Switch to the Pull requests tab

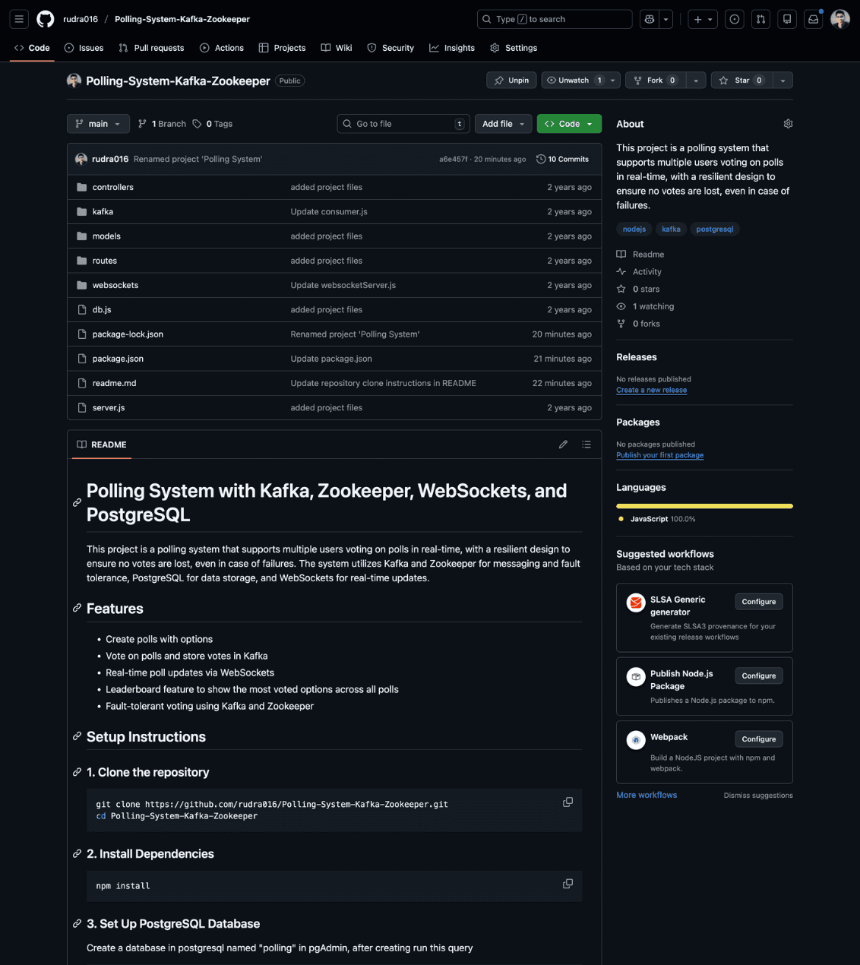(151, 48)
